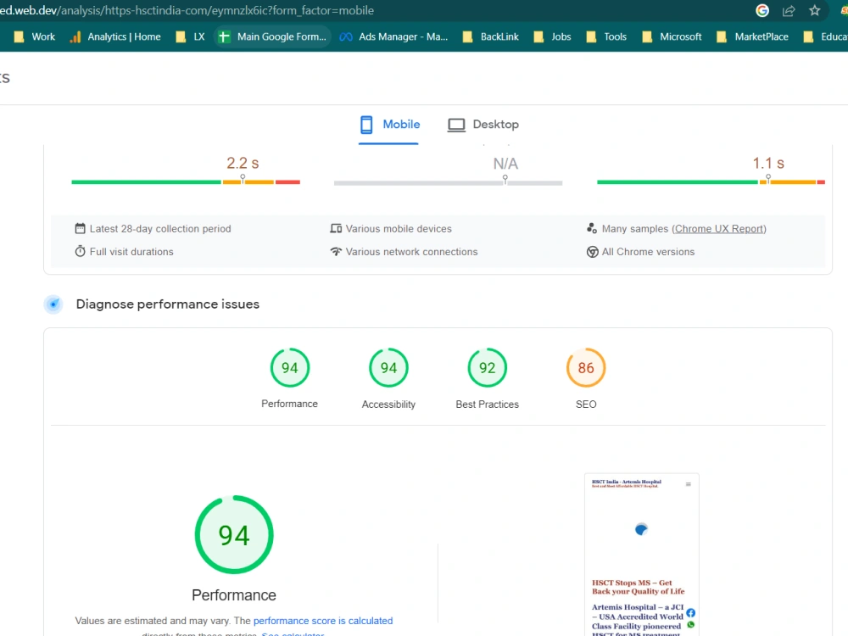The width and height of the screenshot is (848, 636).
Task: Open the Chrome UX Report link
Action: (719, 229)
